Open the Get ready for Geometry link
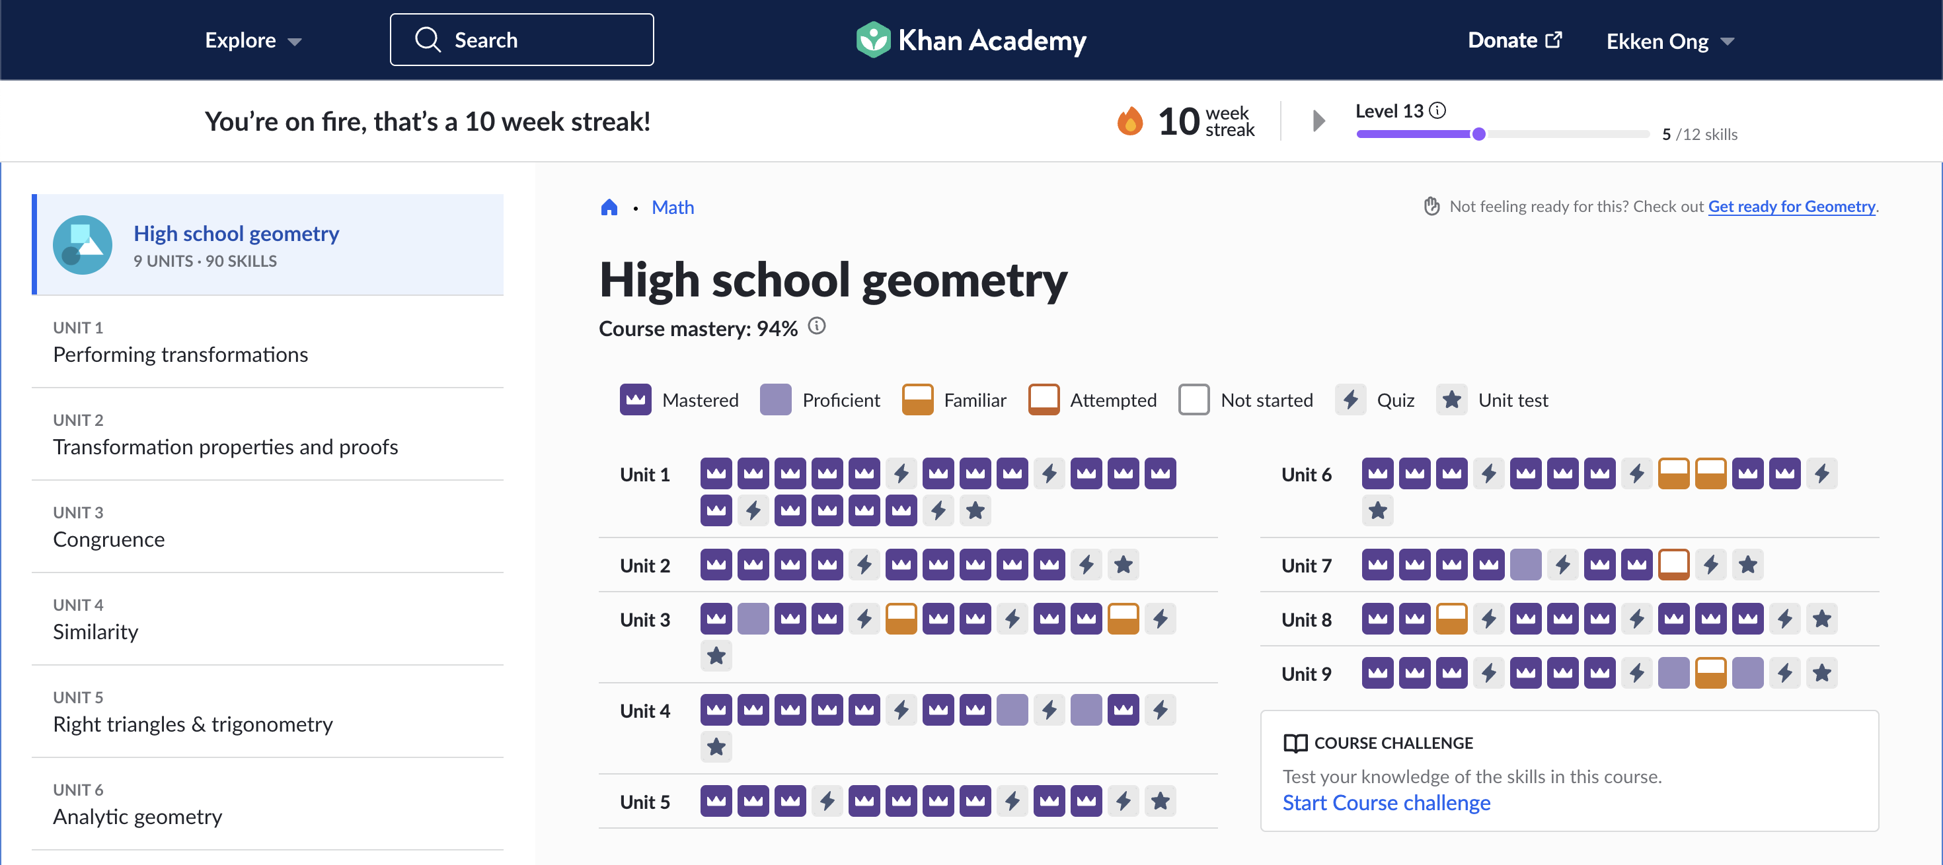Viewport: 1943px width, 865px height. coord(1790,207)
